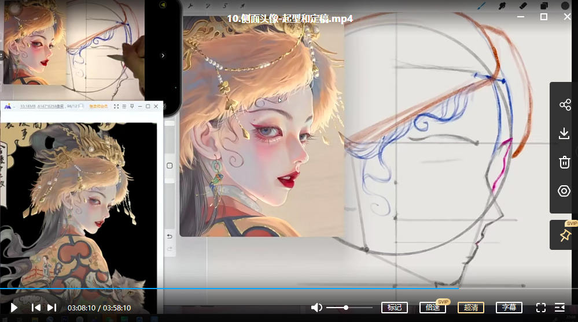
Task: Open the playlist panel
Action: [559, 308]
